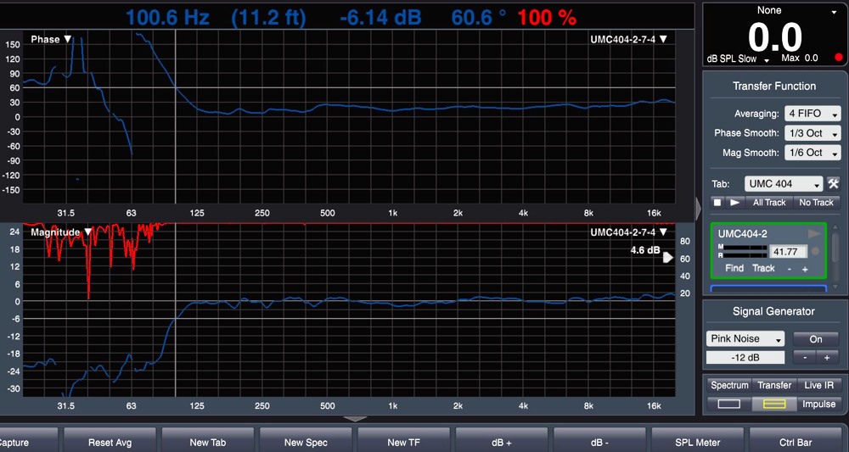Click Reset Avg button
The width and height of the screenshot is (849, 452).
[110, 442]
